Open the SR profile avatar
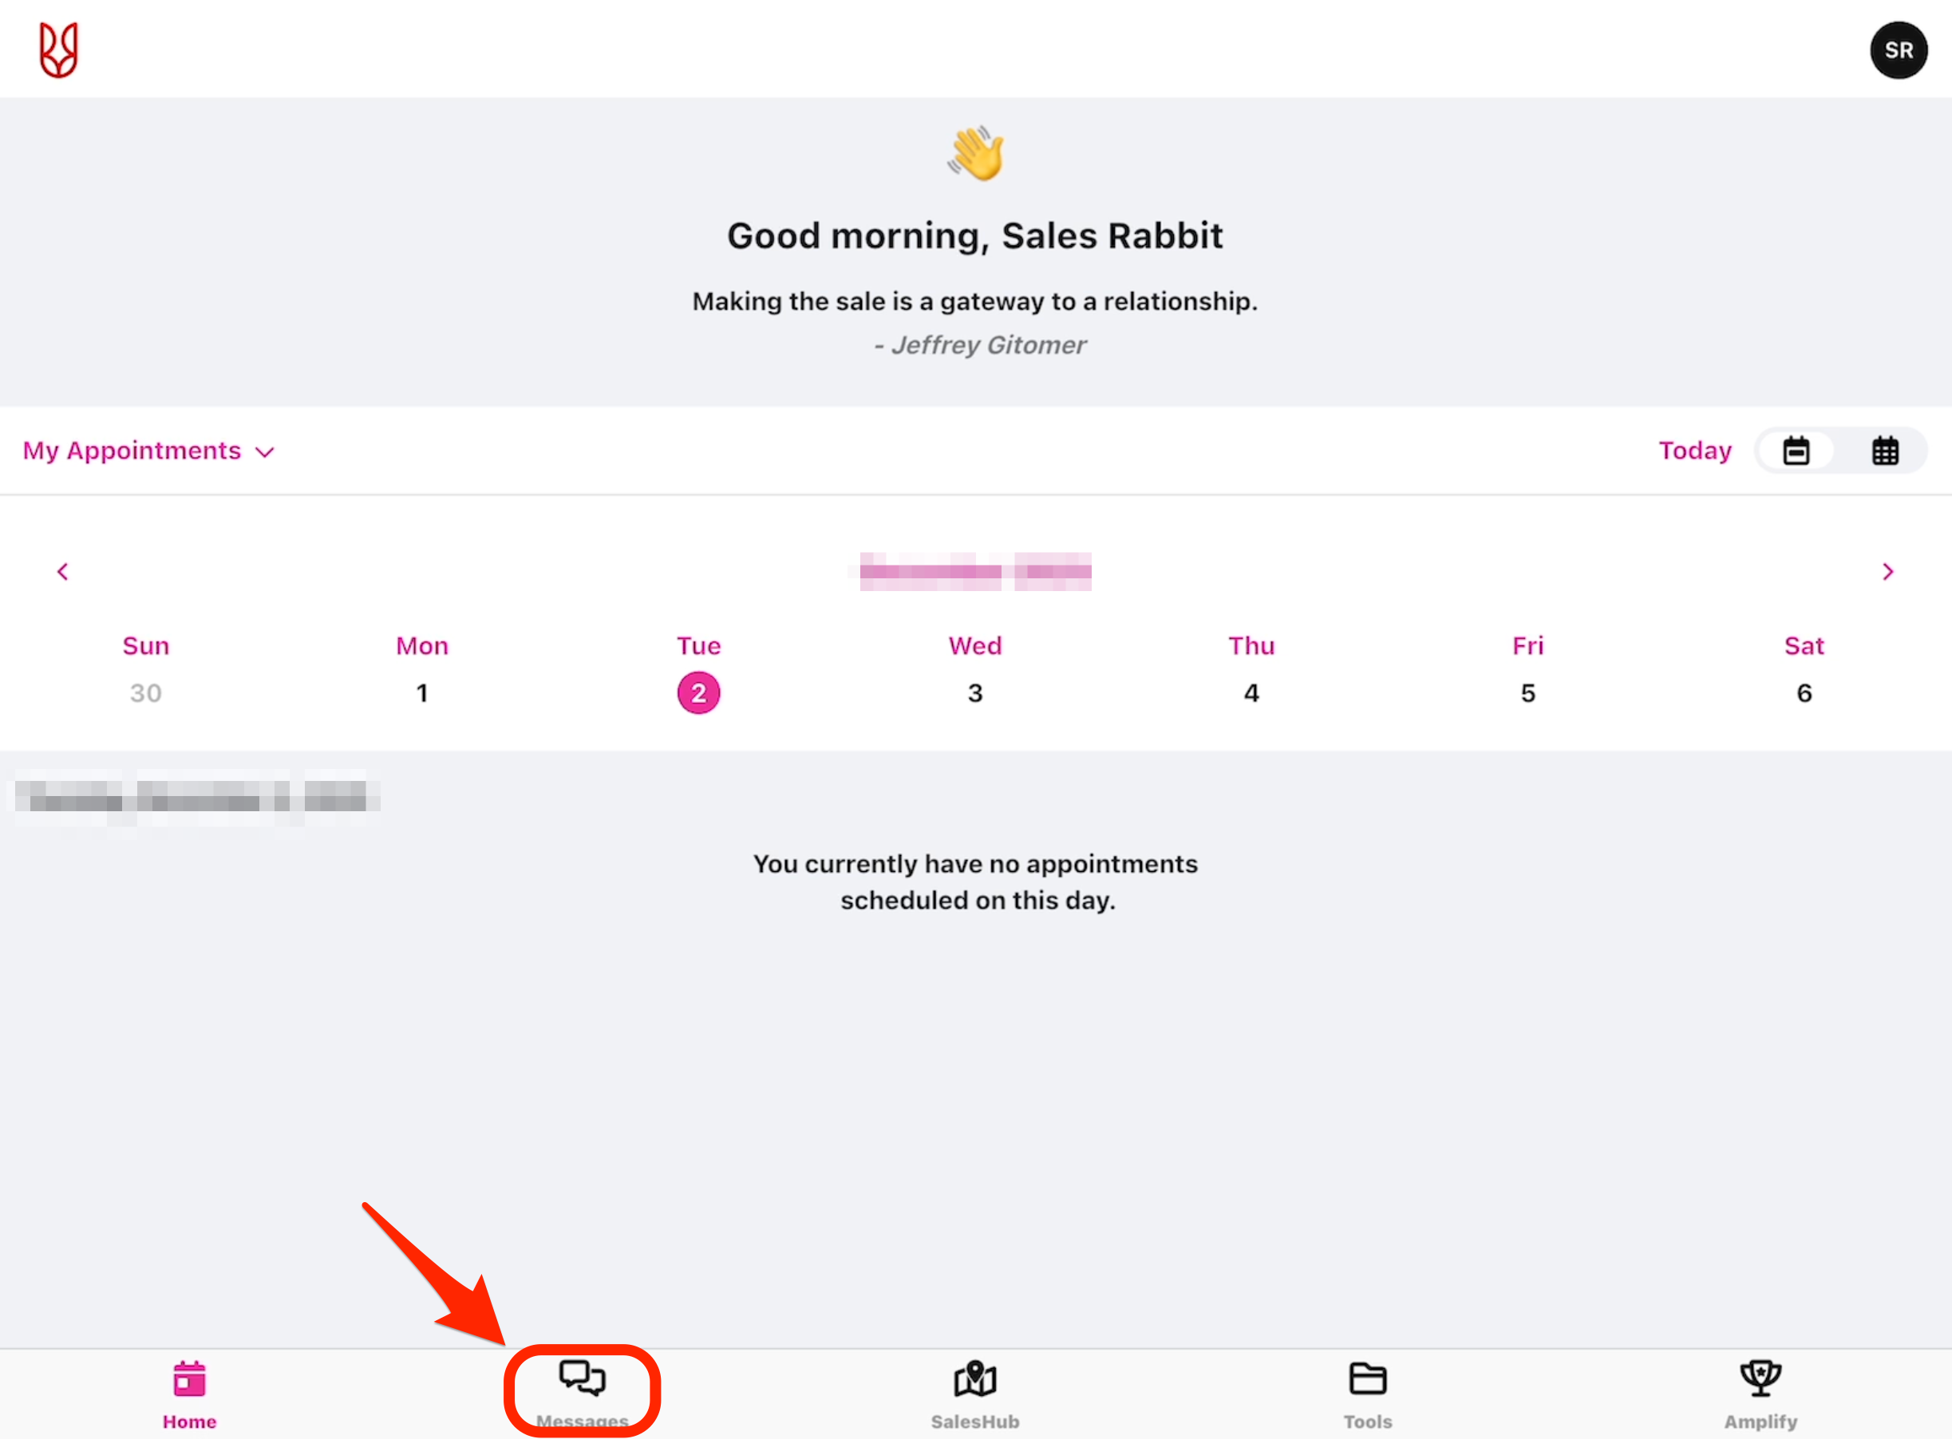The height and width of the screenshot is (1439, 1952). [x=1898, y=49]
